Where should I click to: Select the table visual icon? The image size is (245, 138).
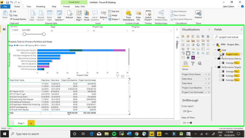(188, 53)
